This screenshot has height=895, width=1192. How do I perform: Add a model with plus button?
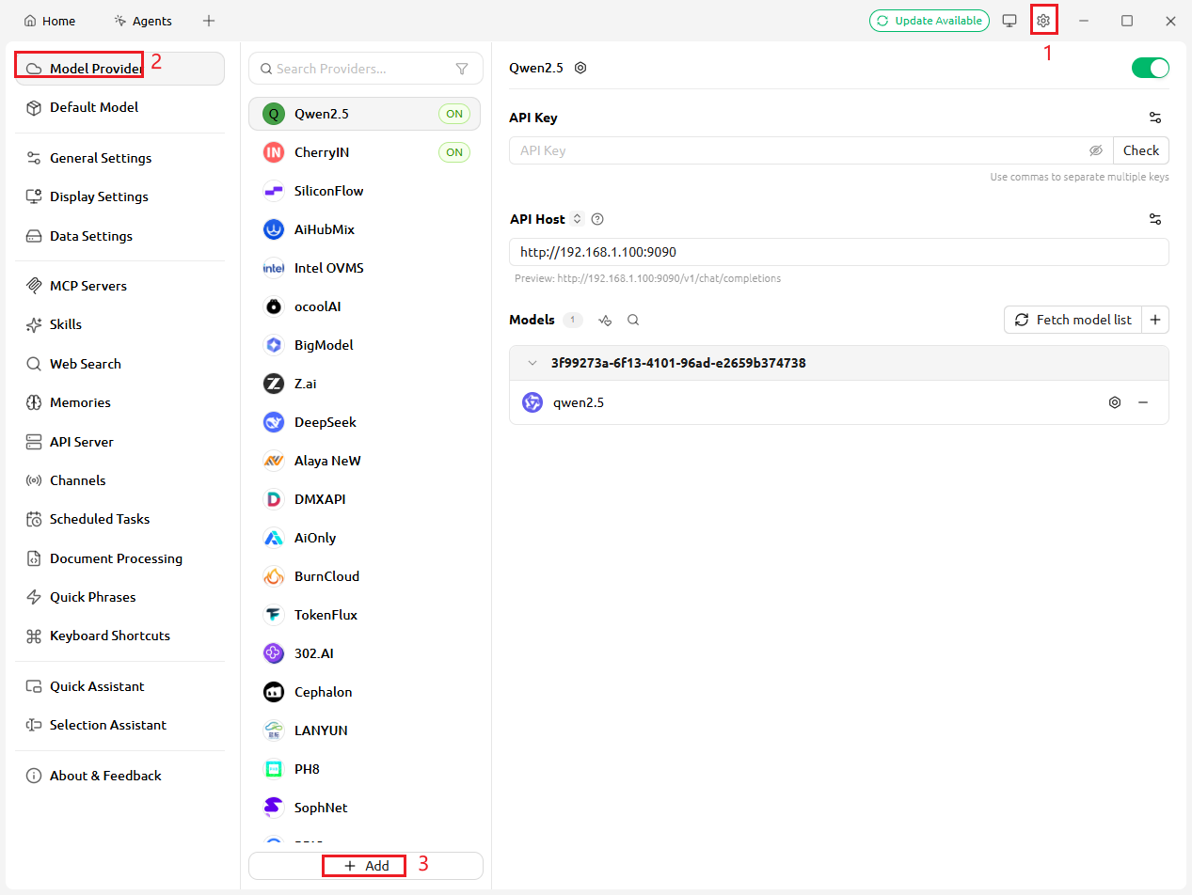point(1155,320)
